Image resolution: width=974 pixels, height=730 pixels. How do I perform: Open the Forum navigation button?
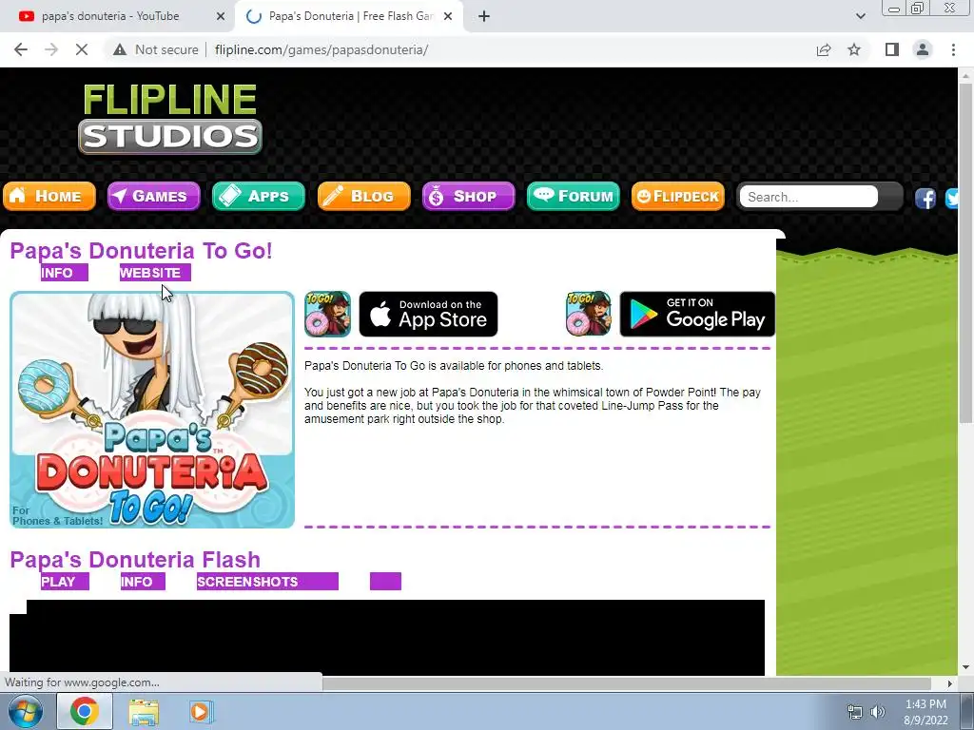tap(573, 196)
